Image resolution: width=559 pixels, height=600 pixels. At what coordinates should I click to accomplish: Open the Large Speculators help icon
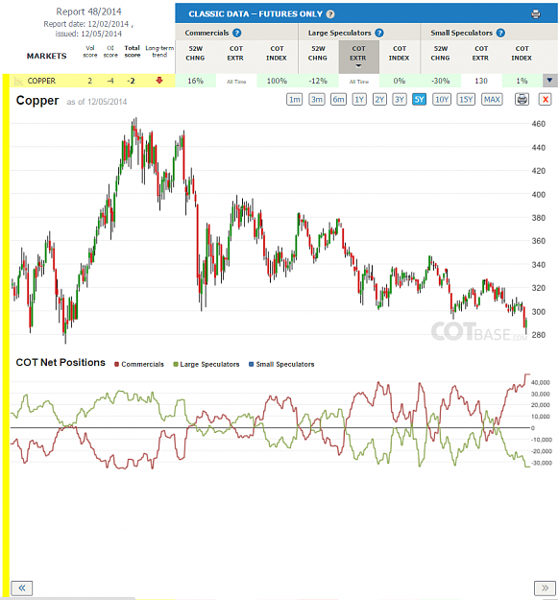pos(379,33)
